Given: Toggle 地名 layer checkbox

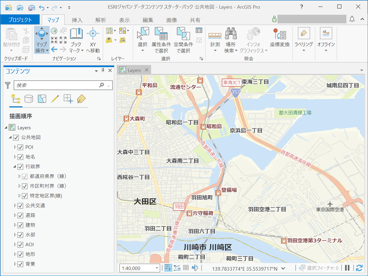Looking at the screenshot, I should [20, 157].
